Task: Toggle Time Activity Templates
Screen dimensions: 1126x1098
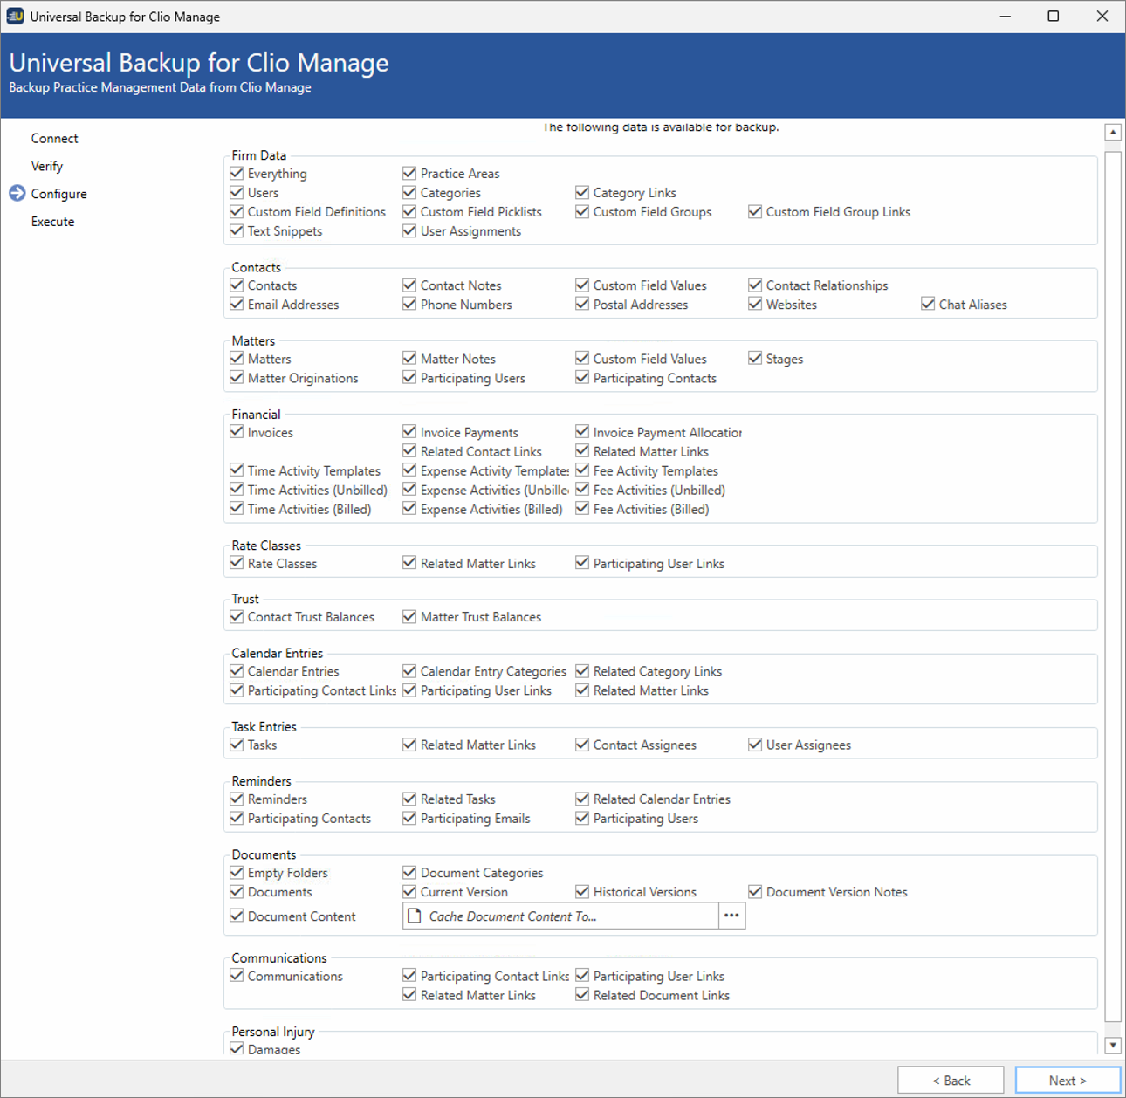Action: point(237,470)
